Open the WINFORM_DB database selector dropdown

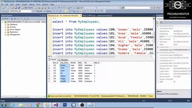(x=31, y=11)
